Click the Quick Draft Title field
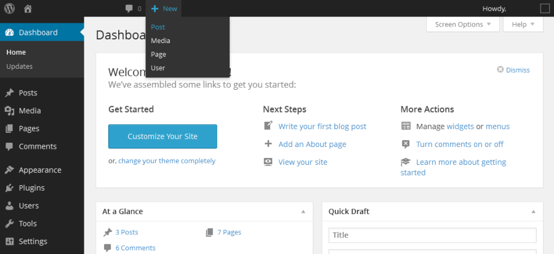The image size is (554, 254). tap(432, 235)
